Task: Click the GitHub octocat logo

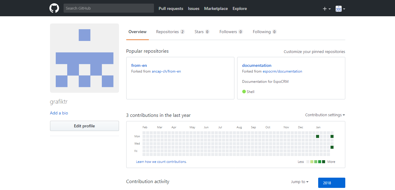Action: click(54, 8)
